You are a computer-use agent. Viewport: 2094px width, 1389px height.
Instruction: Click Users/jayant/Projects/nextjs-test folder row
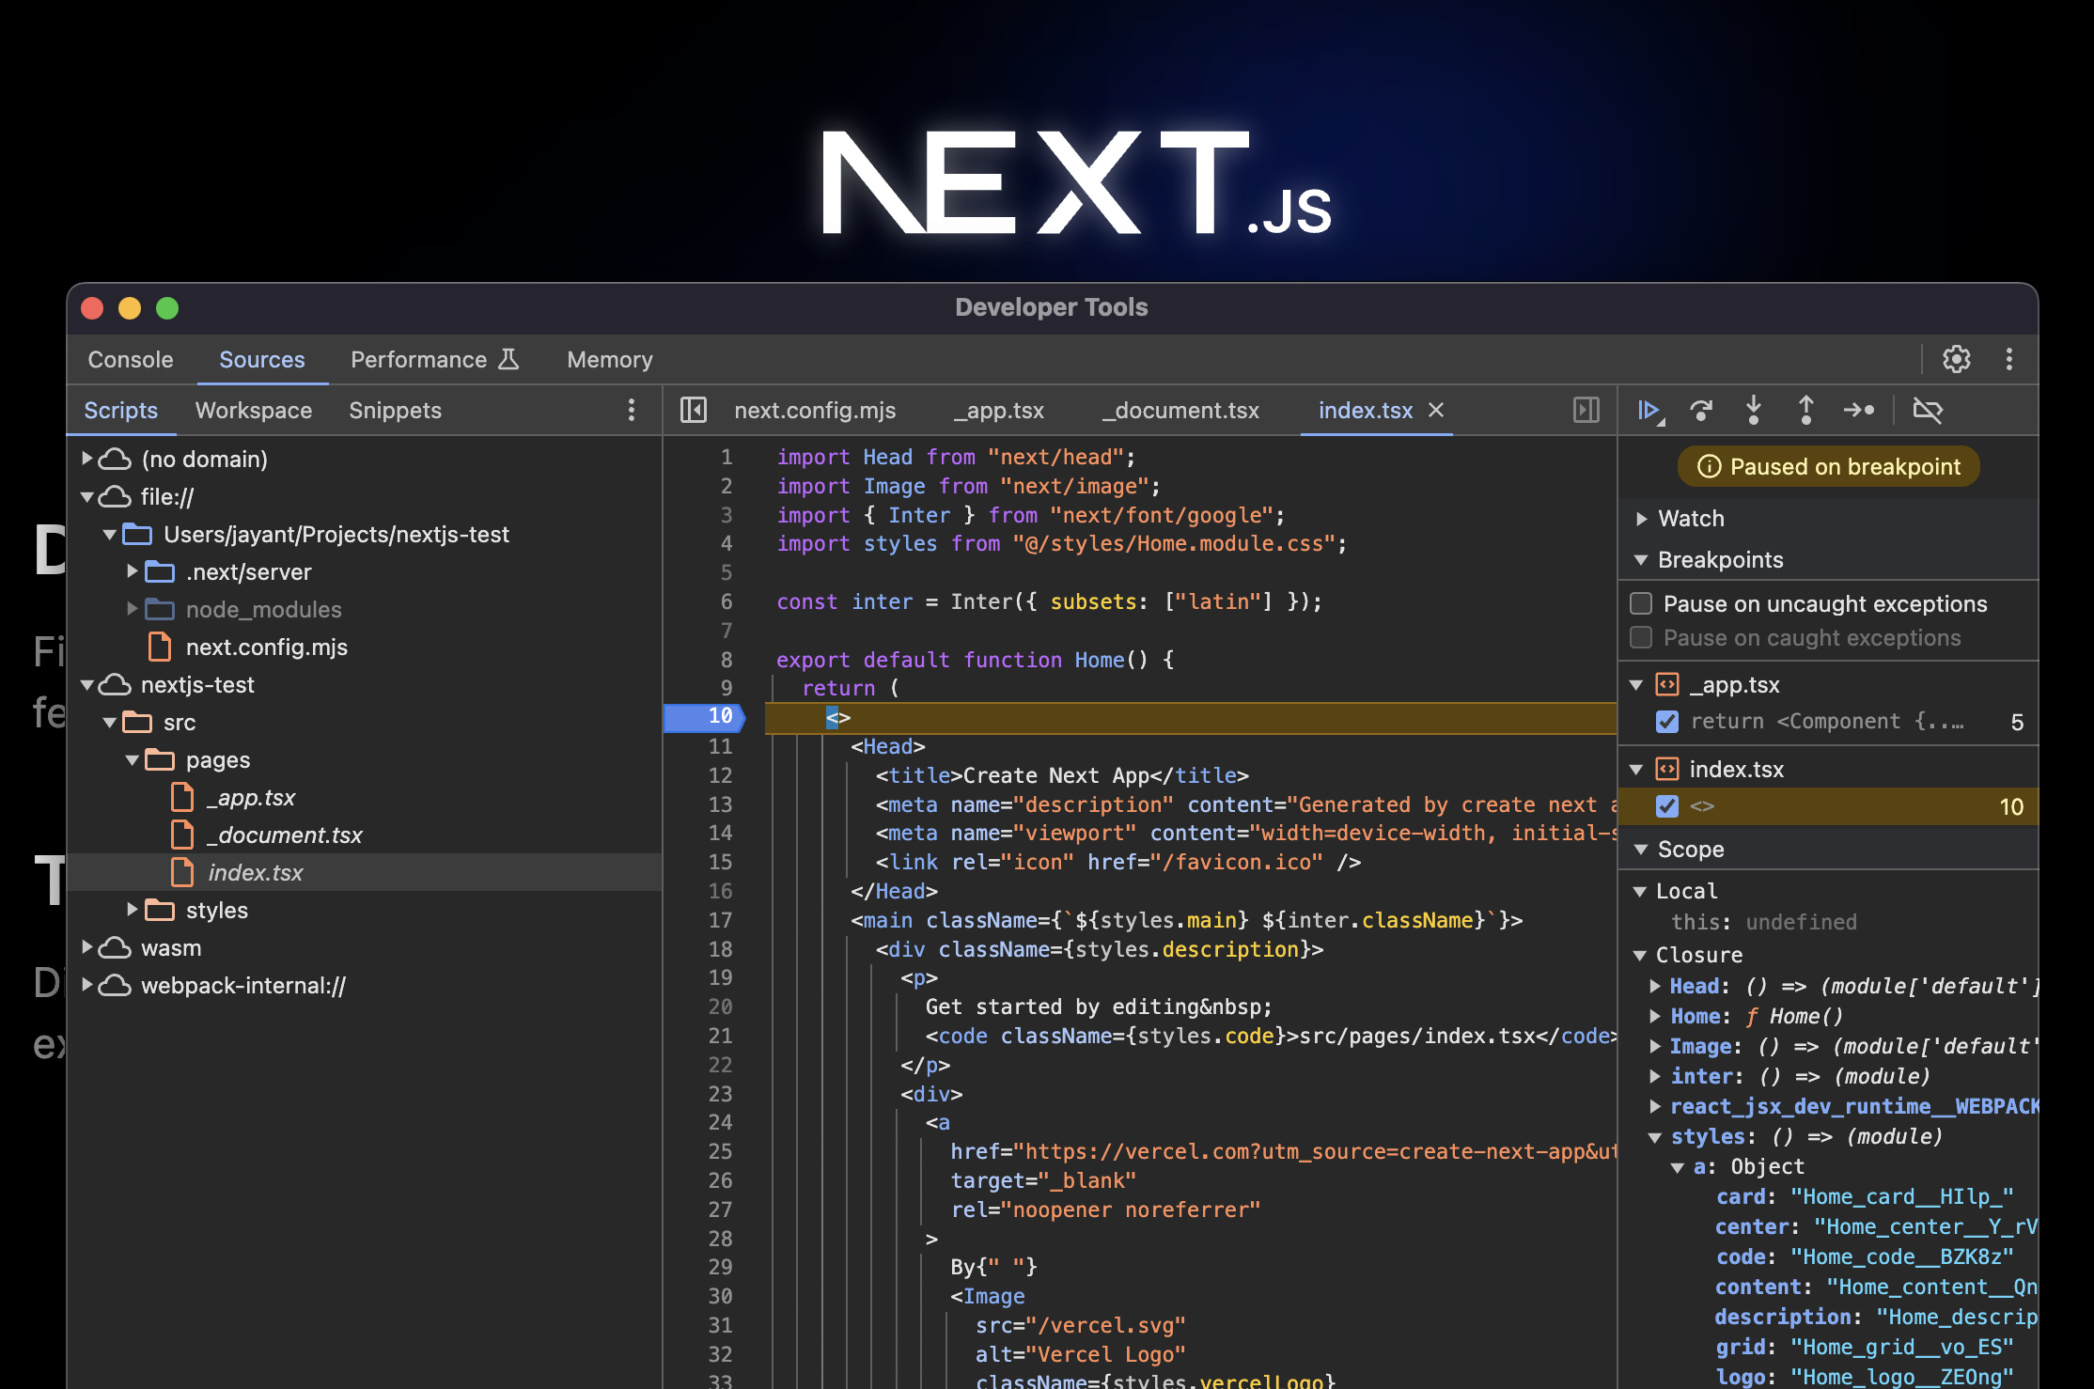pos(365,534)
